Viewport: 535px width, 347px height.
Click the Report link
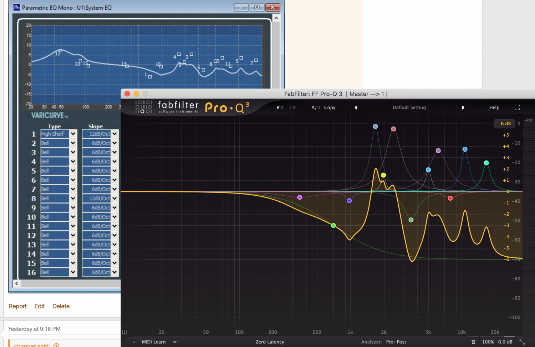click(x=17, y=306)
